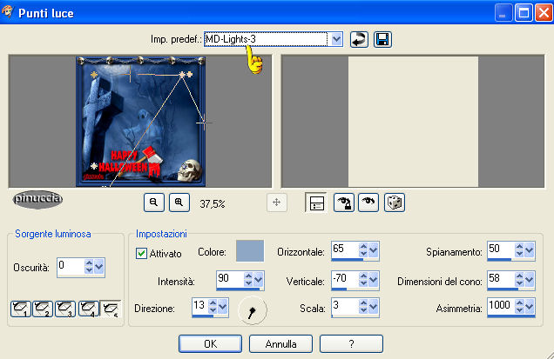Open the Spianamento slider dropdown arrow
The image size is (554, 359).
click(x=529, y=250)
